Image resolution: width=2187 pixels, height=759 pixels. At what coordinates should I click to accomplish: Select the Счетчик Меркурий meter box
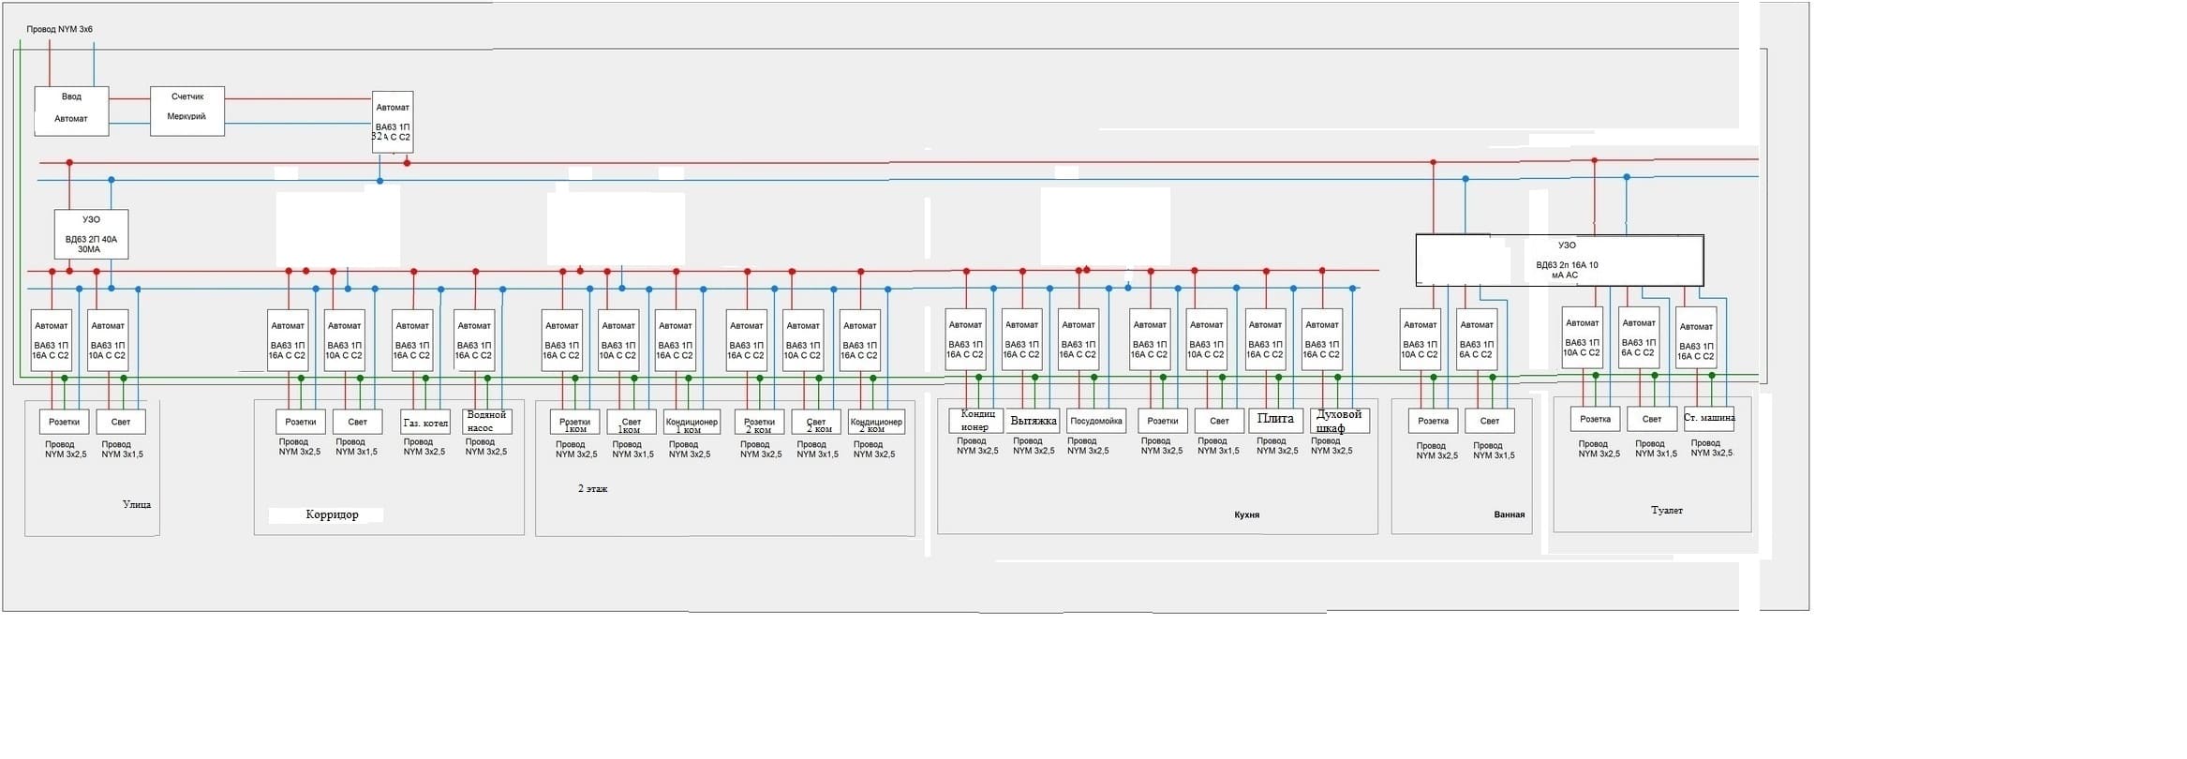pyautogui.click(x=187, y=111)
